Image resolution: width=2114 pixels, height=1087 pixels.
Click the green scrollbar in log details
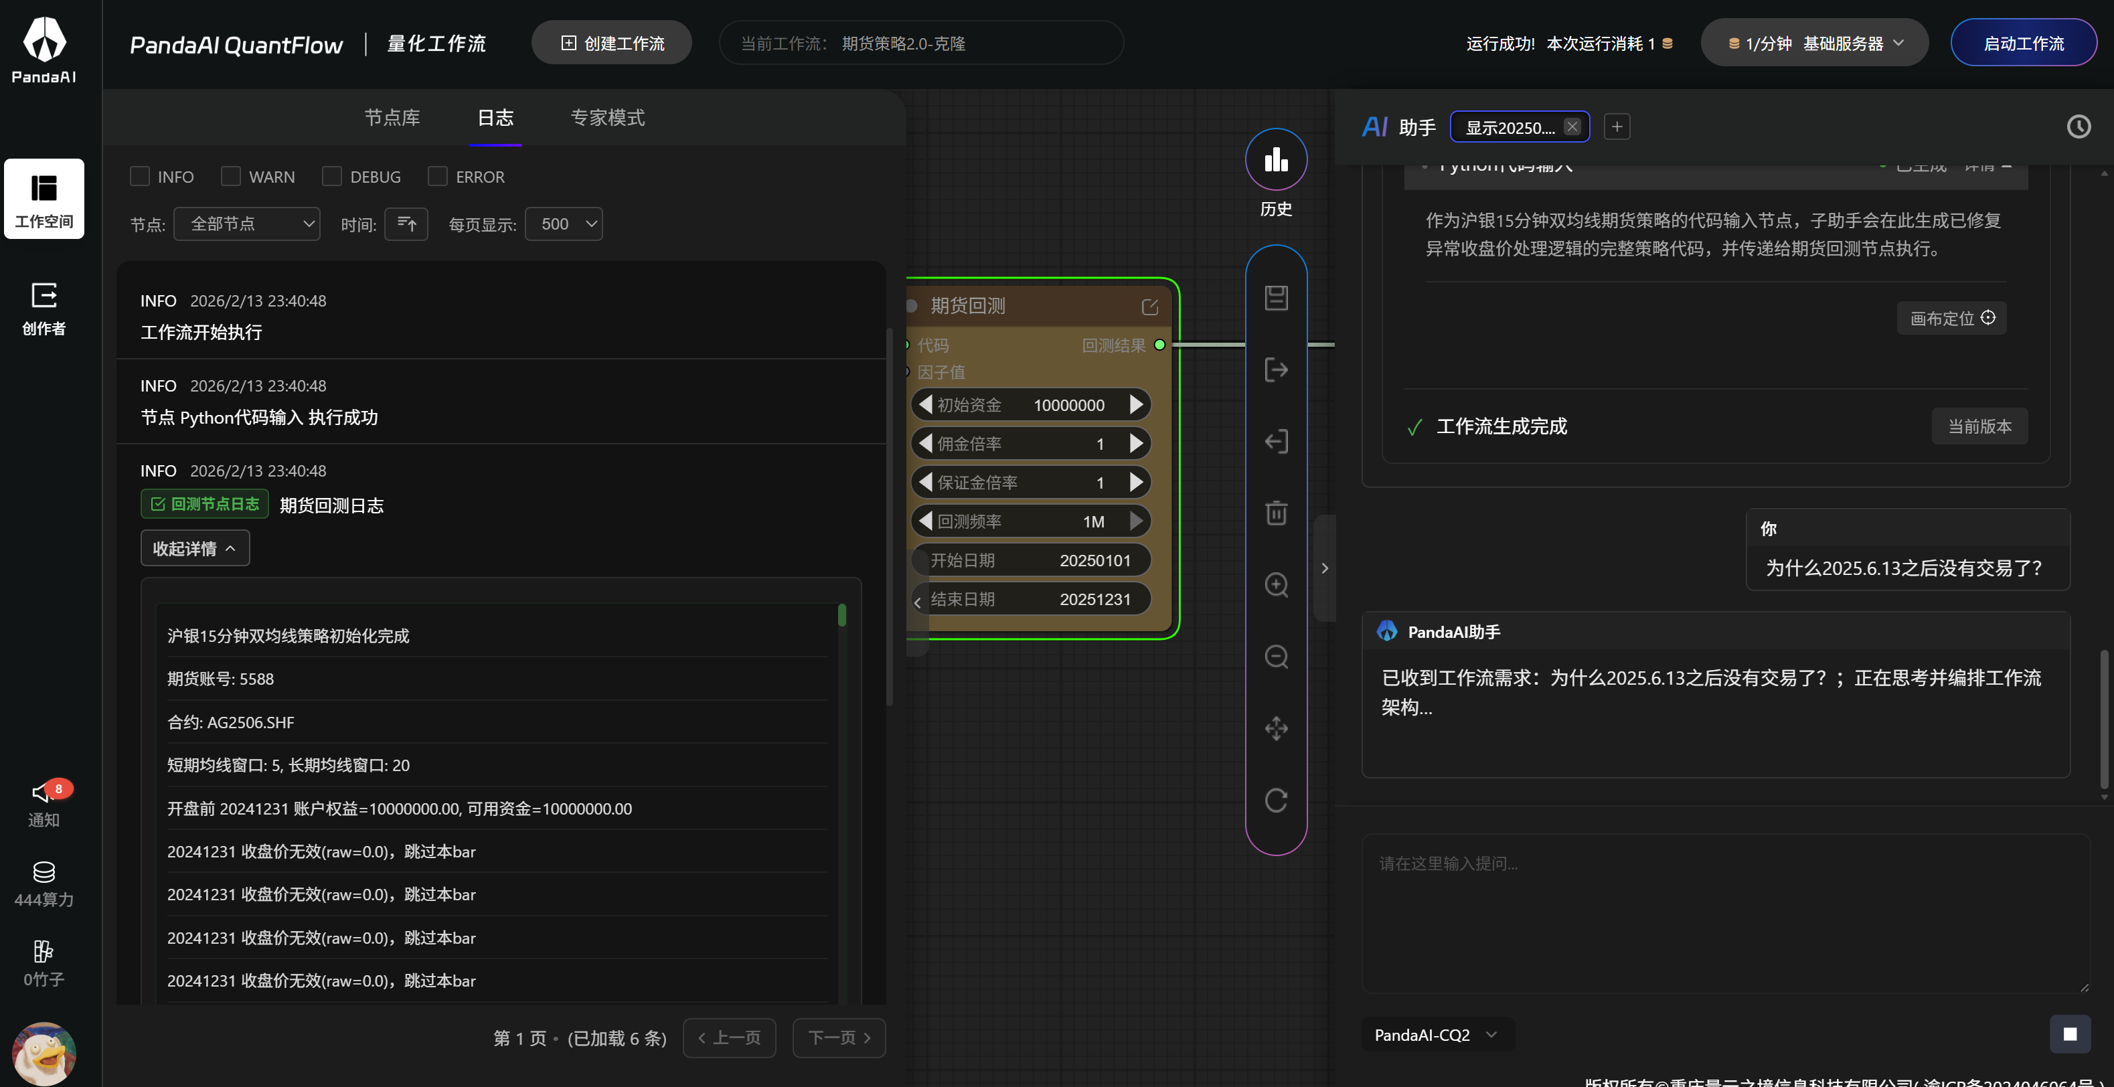pos(842,615)
